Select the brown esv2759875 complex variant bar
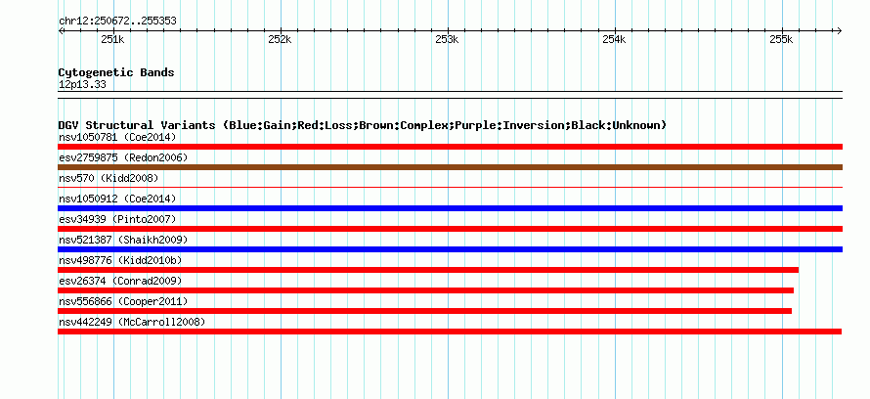 [x=450, y=167]
